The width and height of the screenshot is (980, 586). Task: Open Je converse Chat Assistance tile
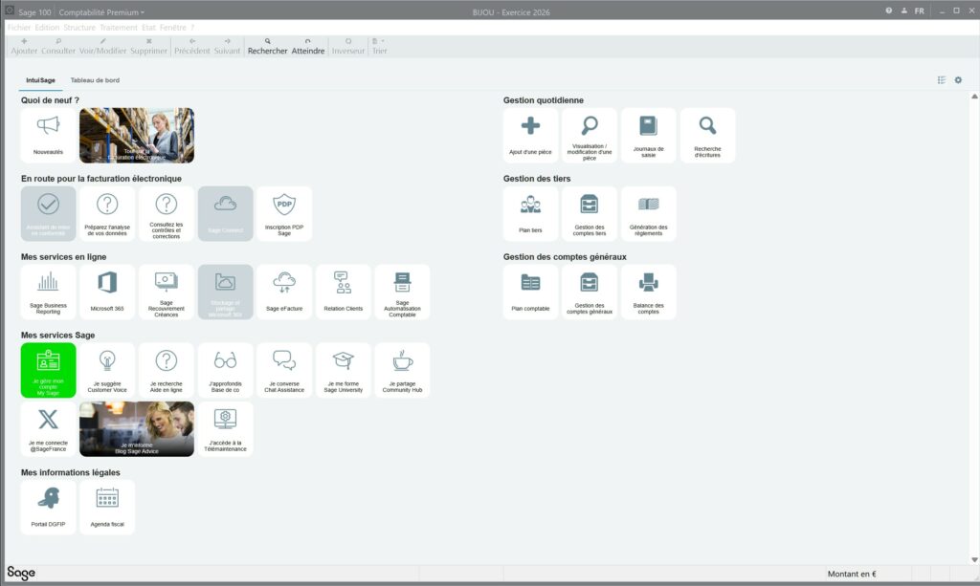pos(284,370)
